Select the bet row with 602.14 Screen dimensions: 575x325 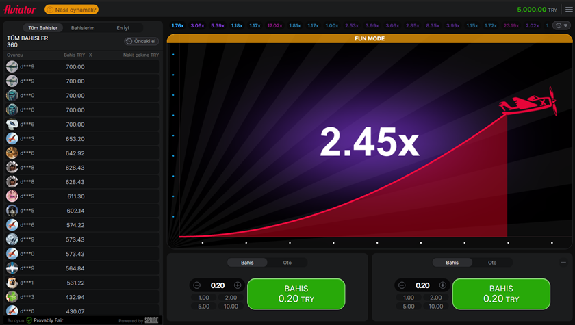(x=83, y=211)
